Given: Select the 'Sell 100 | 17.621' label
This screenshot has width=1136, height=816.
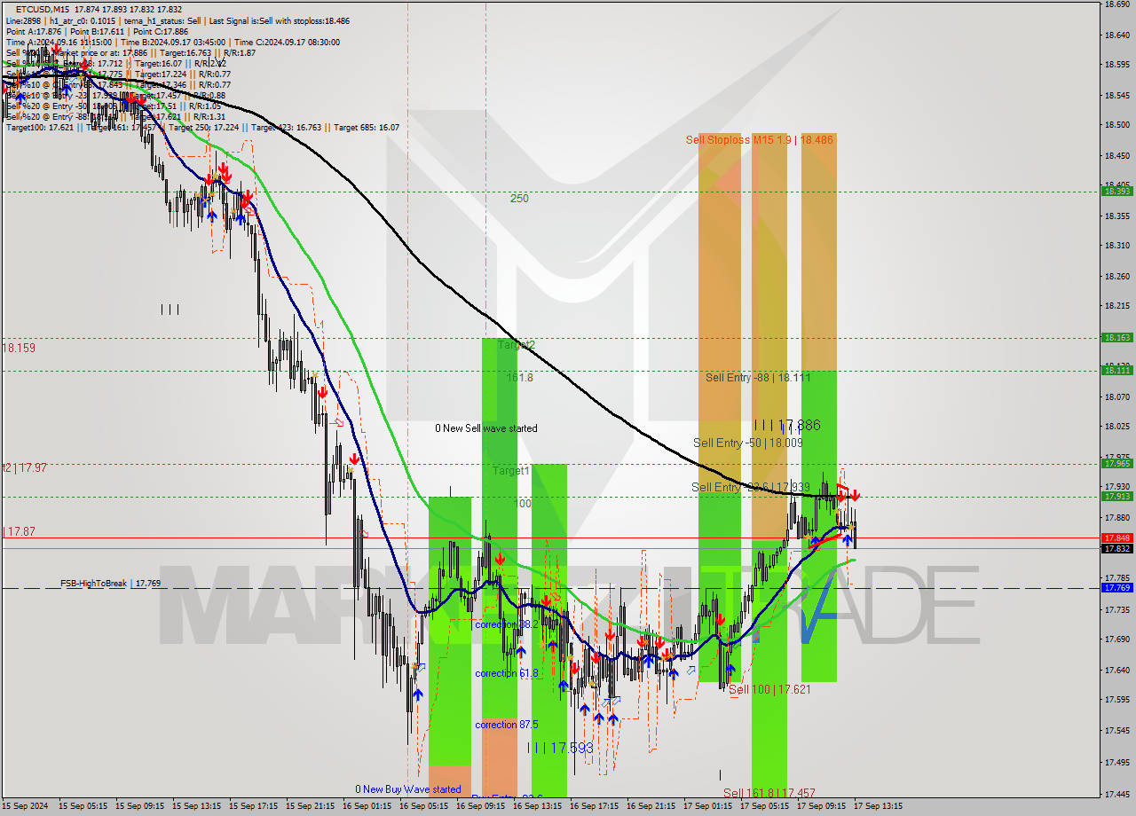Looking at the screenshot, I should click(770, 689).
